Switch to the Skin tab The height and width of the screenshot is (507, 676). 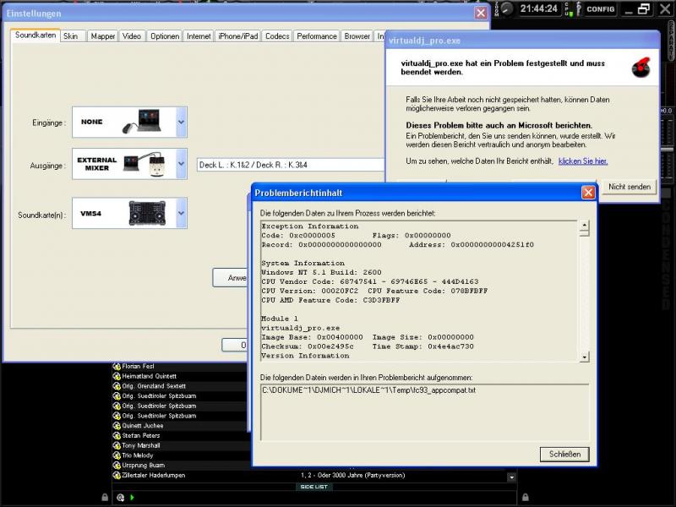70,36
